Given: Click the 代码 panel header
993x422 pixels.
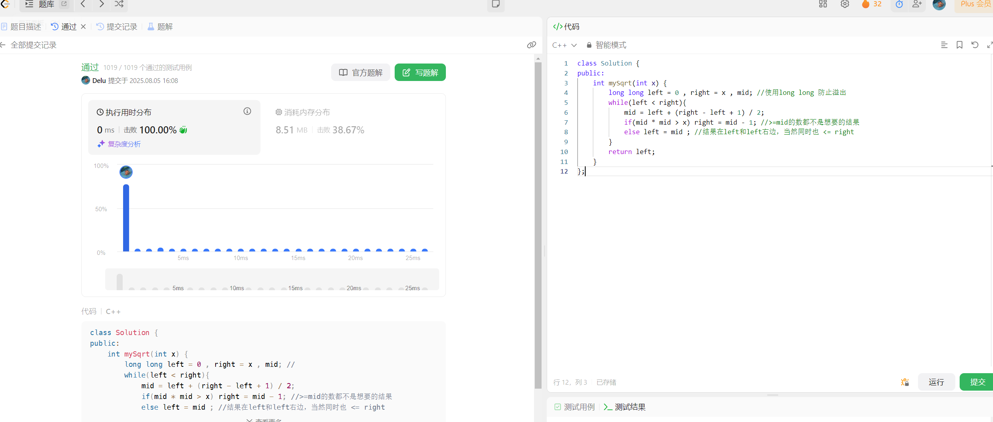Looking at the screenshot, I should click(x=566, y=27).
